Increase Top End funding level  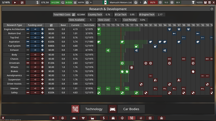43,37
